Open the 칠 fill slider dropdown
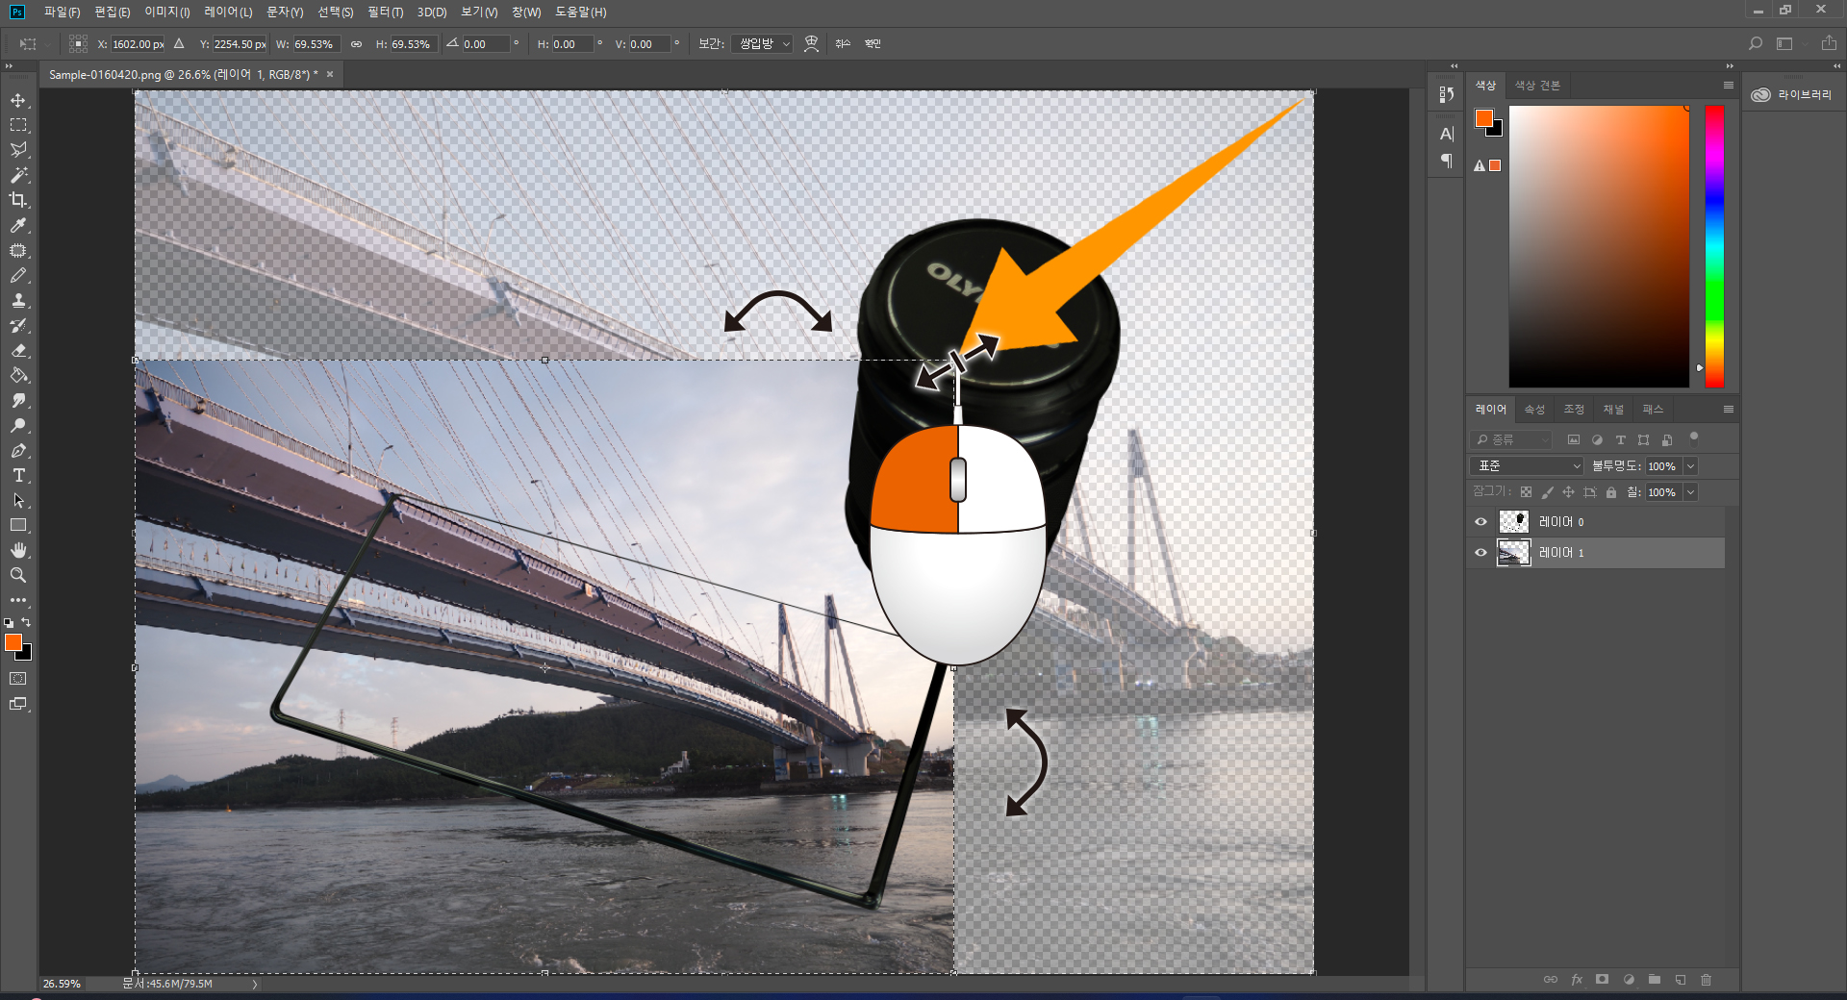Screen dimensions: 1847x1000 pos(1691,492)
